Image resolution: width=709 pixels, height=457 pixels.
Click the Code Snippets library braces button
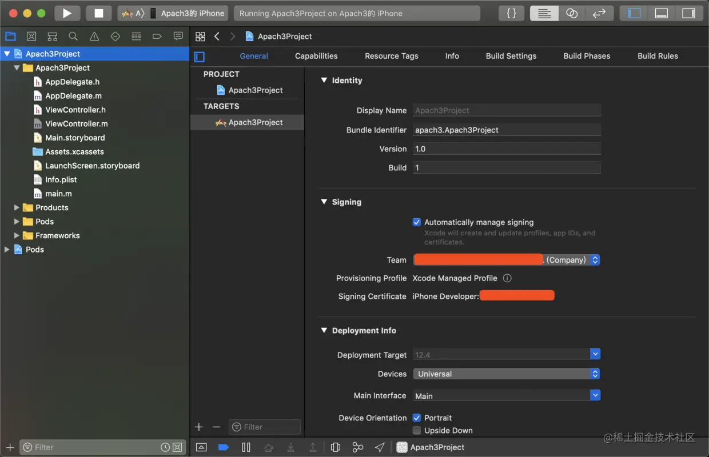coord(511,13)
